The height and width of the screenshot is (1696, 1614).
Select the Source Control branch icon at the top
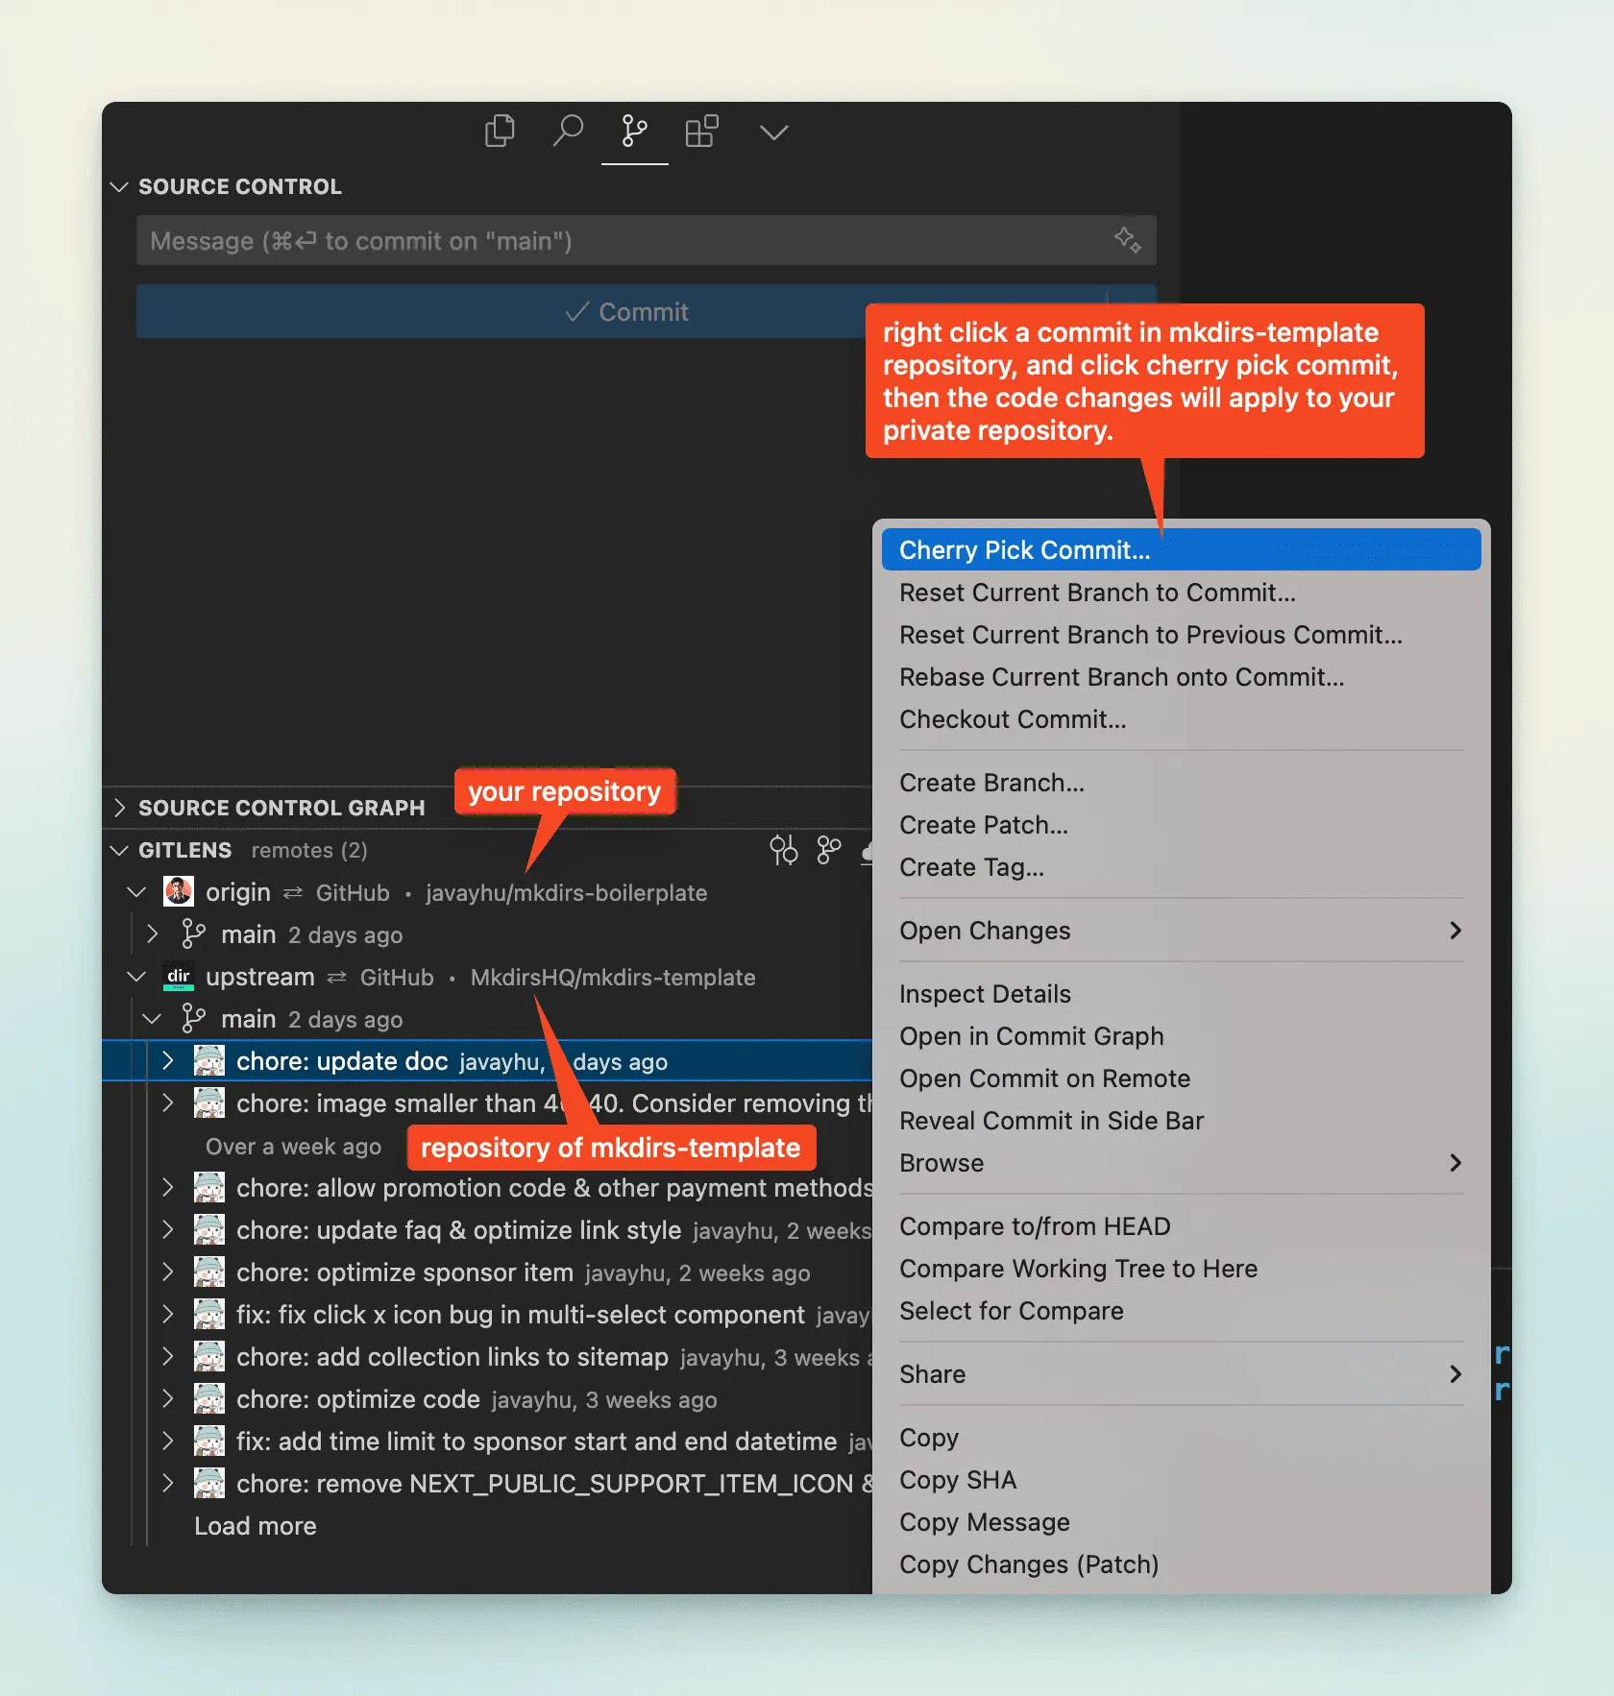(634, 132)
